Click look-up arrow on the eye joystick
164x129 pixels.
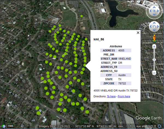coord(154,7)
